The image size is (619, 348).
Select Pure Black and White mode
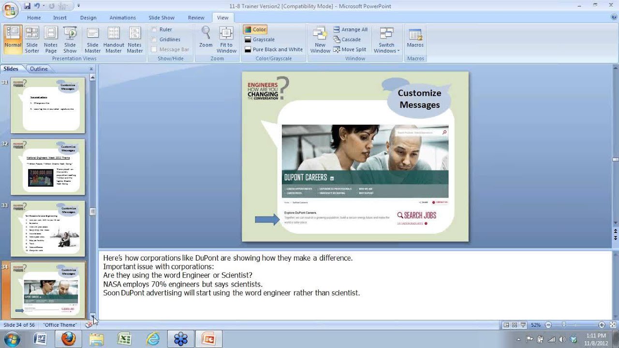click(x=273, y=49)
